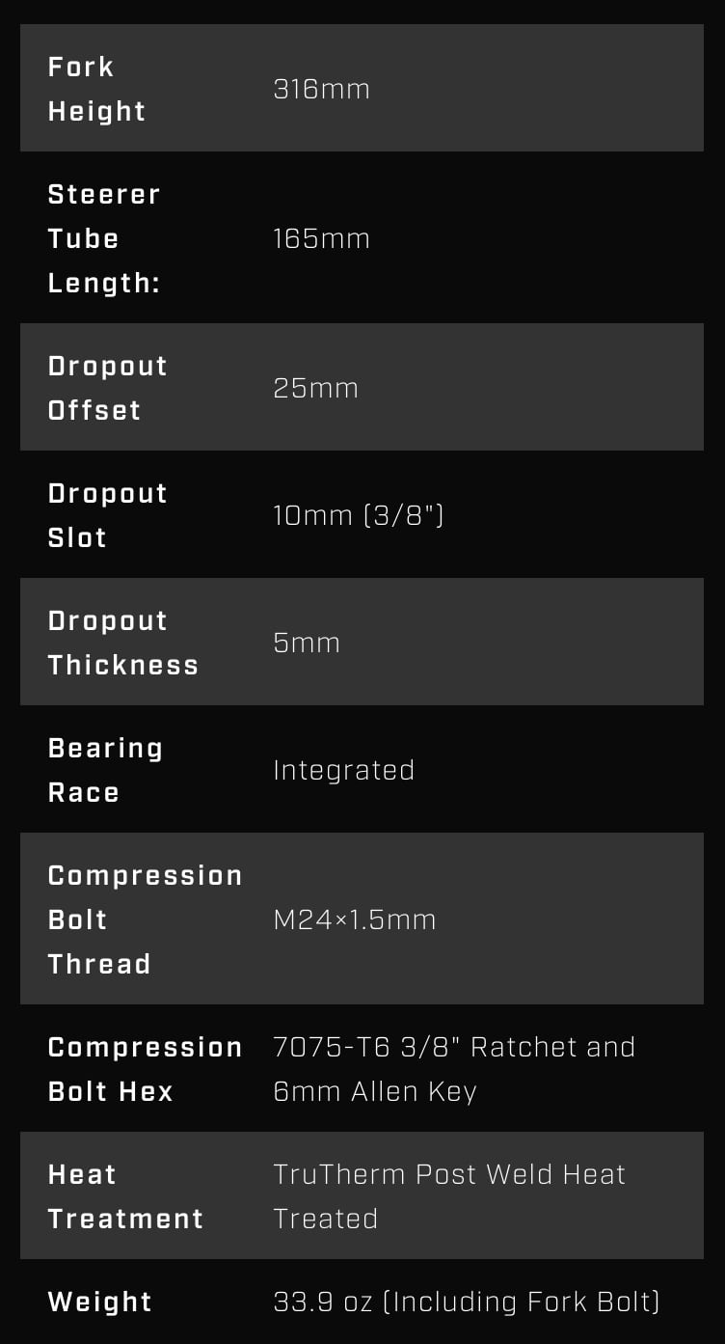Screen dimensions: 725x1344
Task: Select the 10mm (3/8") slot value
Action: pos(358,516)
